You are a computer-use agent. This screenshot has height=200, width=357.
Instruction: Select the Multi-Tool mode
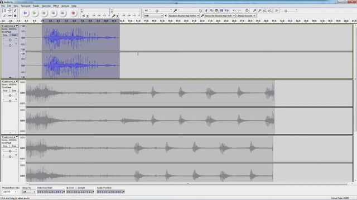(x=15, y=16)
